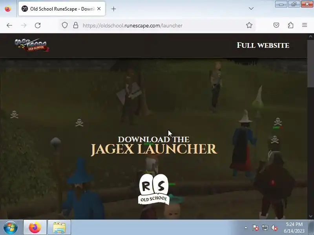Open Windows Explorer from taskbar
The height and width of the screenshot is (235, 314).
[x=59, y=228]
